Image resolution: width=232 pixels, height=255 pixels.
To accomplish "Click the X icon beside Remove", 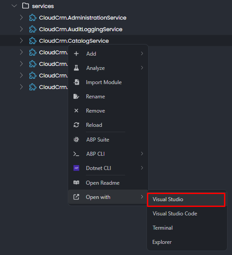I will (76, 111).
